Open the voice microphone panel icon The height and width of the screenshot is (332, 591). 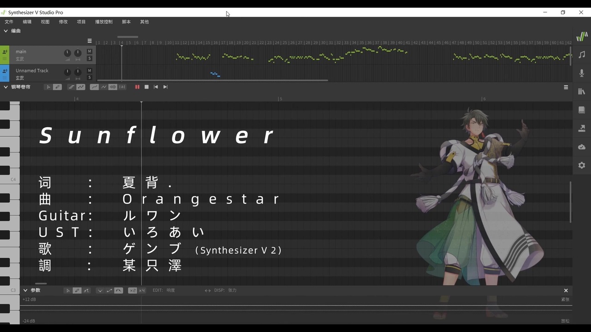coord(582,73)
